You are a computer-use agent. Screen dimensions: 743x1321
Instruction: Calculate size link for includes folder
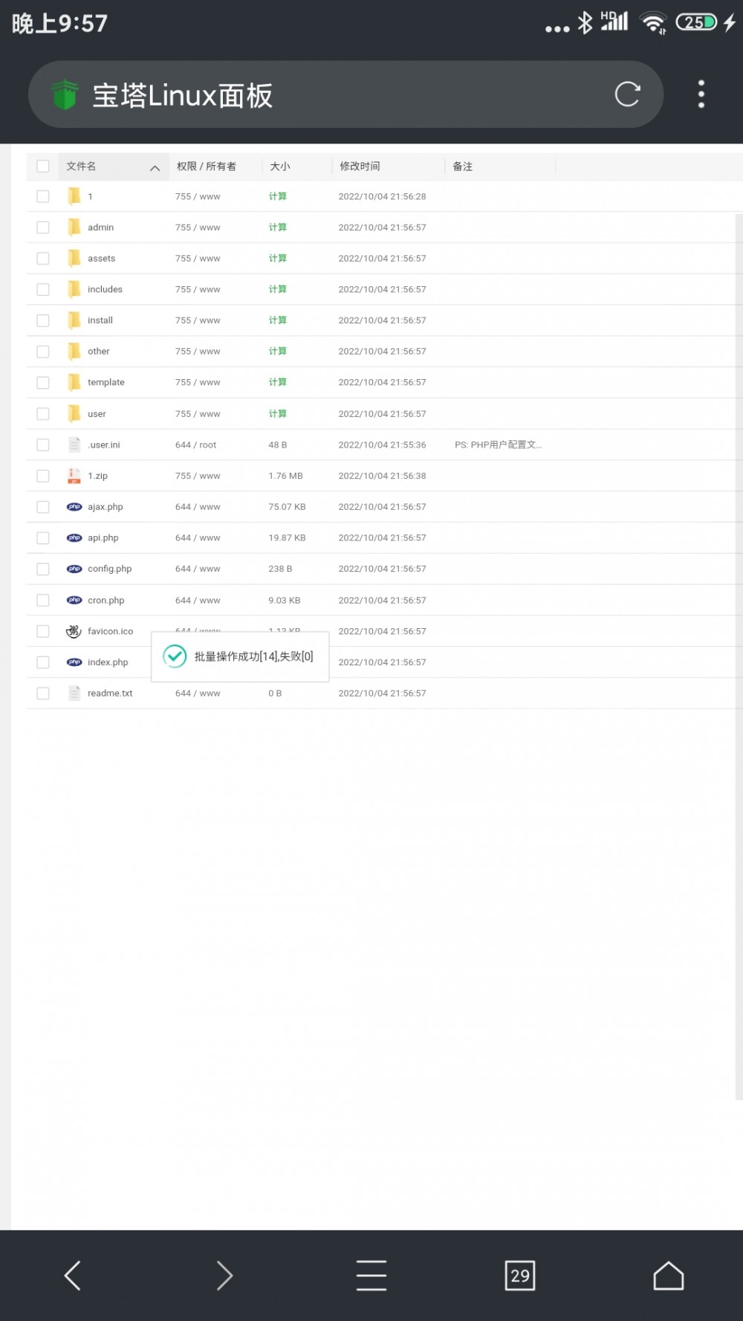tap(278, 289)
